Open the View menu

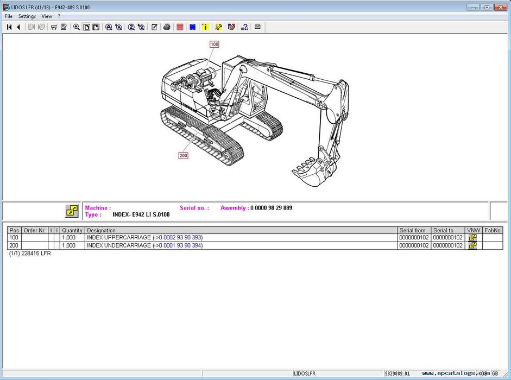[x=47, y=16]
